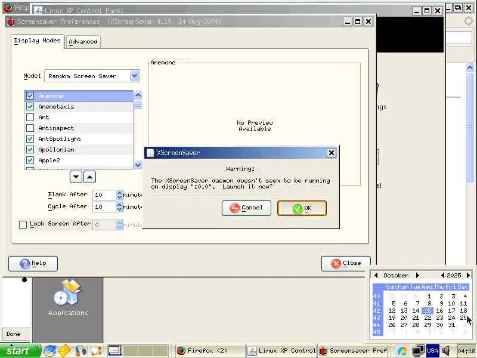This screenshot has height=358, width=477.
Task: Open the Mode dropdown showing Random Screen Saver
Action: click(x=92, y=76)
